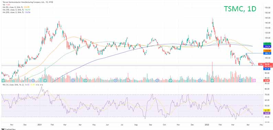Screen dimensions: 273x130
Task: Click the yellow 41.35 RSI label
Action: point(267,110)
